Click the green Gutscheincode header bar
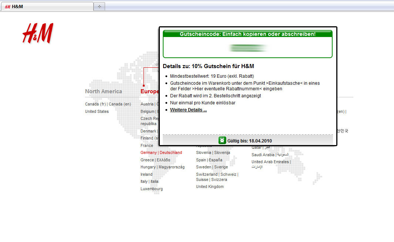Screen dimensions: 394x242 [x=247, y=34]
